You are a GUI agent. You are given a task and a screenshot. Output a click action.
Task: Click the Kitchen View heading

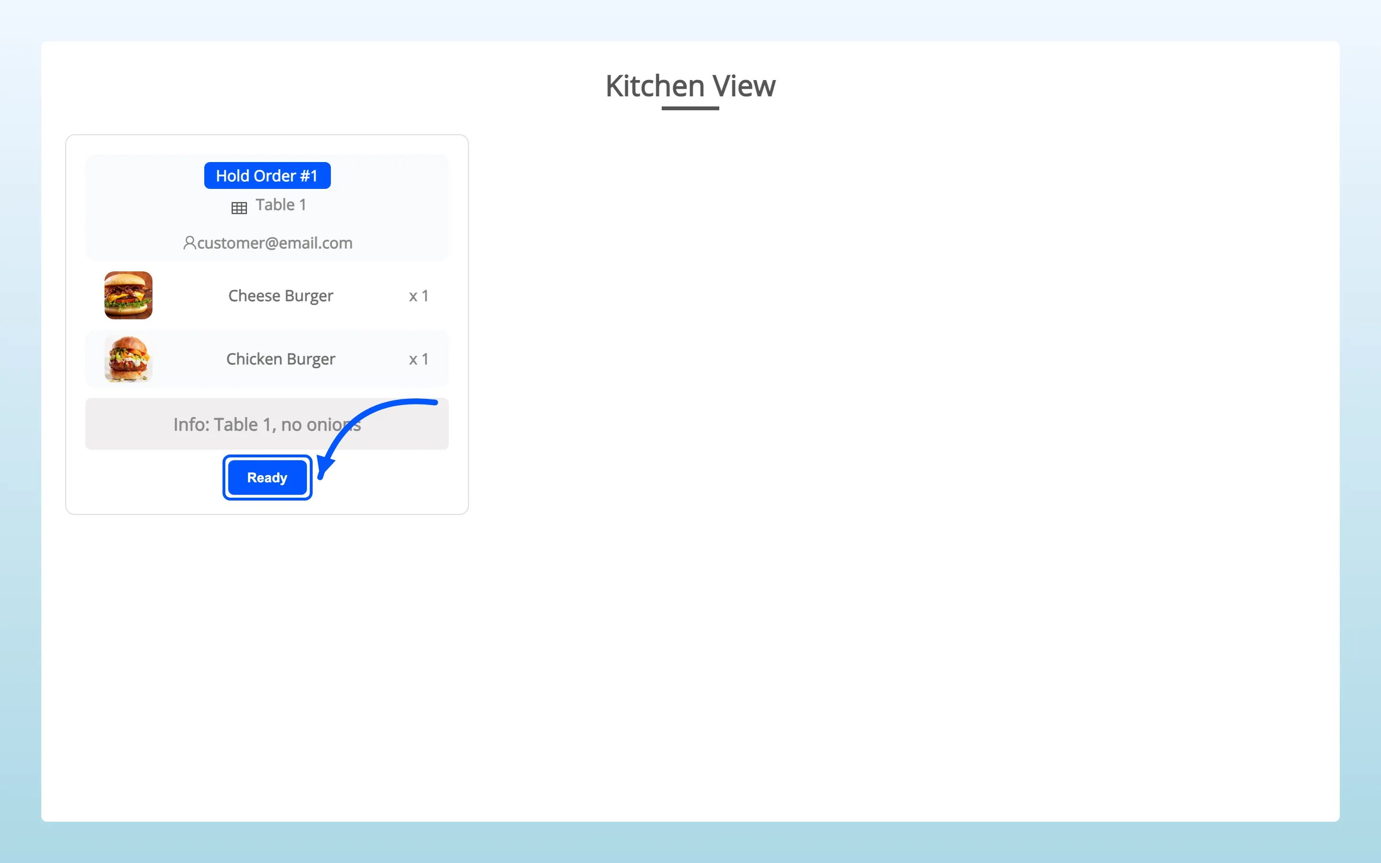coord(690,86)
